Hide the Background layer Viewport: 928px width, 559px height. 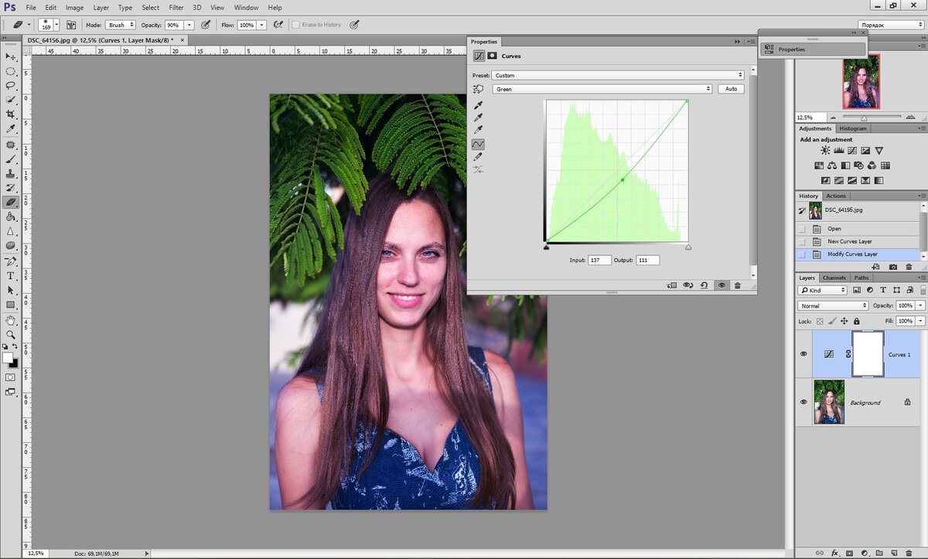pyautogui.click(x=803, y=401)
